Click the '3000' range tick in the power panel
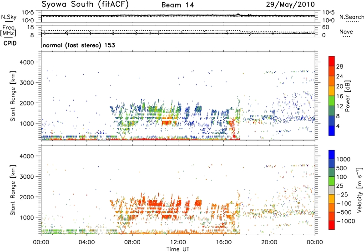The image size is (364, 252). point(26,83)
